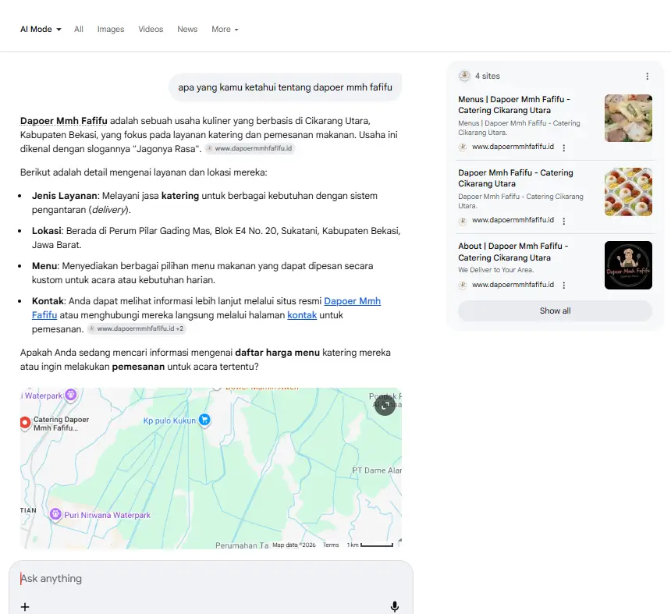
Task: Click the plus attachment icon
Action: click(25, 607)
